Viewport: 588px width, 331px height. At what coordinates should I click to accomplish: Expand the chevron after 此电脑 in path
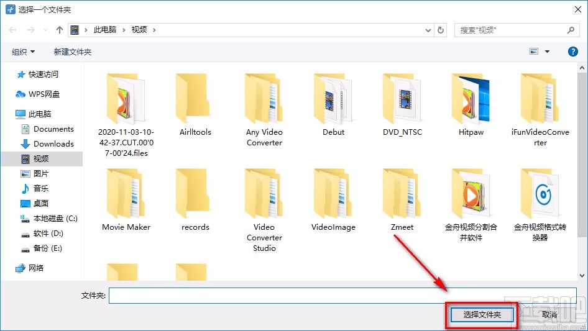pyautogui.click(x=124, y=30)
